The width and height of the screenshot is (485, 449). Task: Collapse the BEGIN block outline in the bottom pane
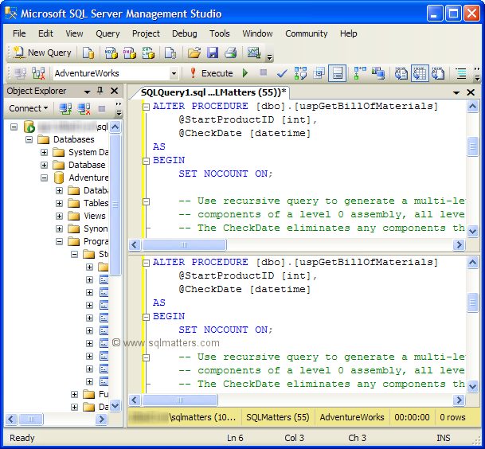[146, 317]
